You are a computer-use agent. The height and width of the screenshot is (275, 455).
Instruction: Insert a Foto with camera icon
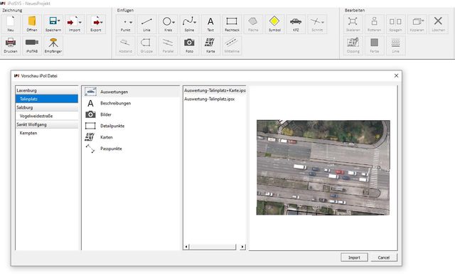(x=189, y=45)
